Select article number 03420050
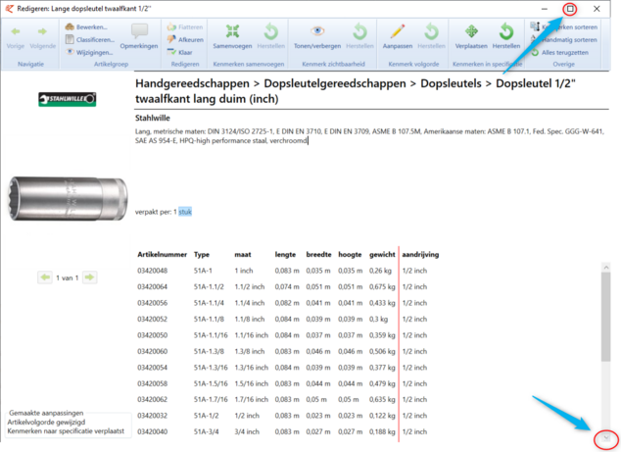Viewport: 621px width, 452px height. (x=153, y=335)
